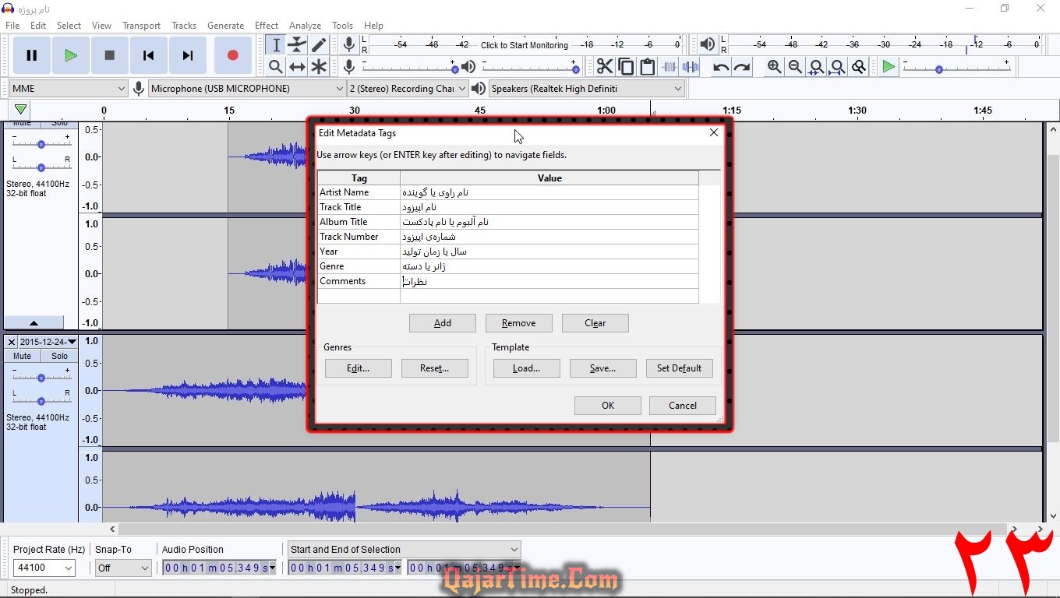Toggle Mute on the 2015-12-24 track
1060x598 pixels.
pyautogui.click(x=22, y=356)
